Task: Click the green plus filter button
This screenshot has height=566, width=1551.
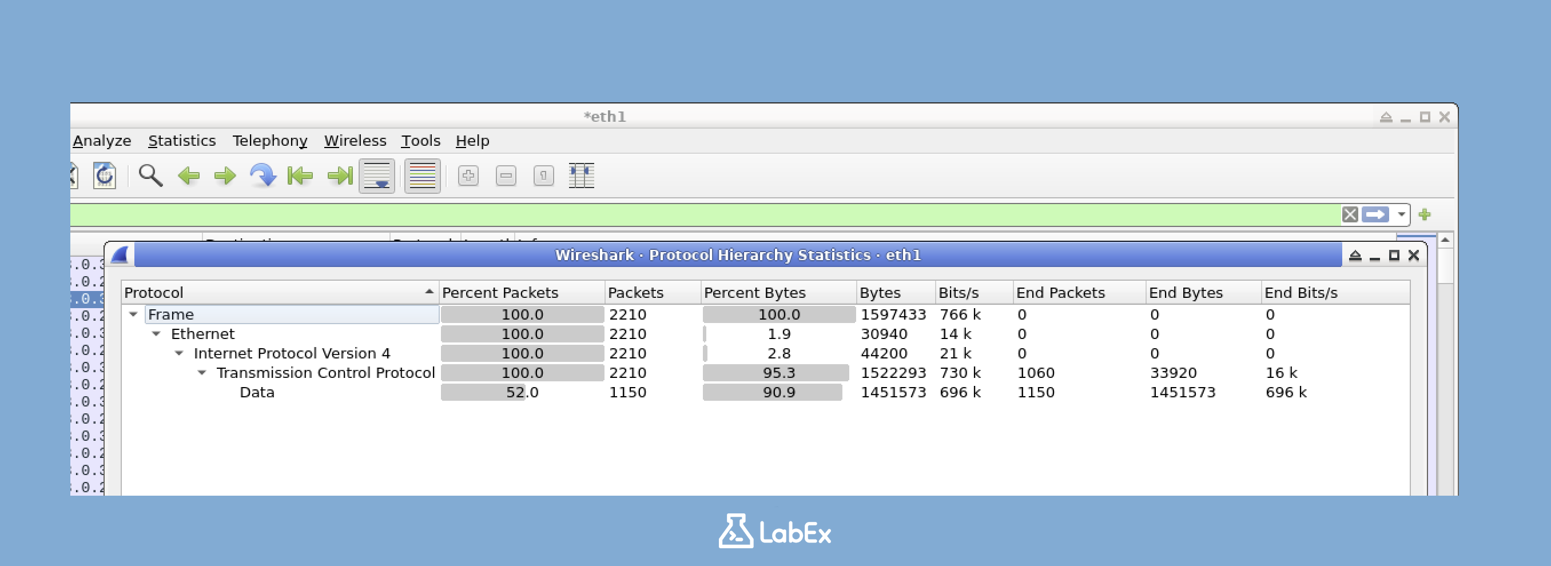Action: tap(1425, 214)
